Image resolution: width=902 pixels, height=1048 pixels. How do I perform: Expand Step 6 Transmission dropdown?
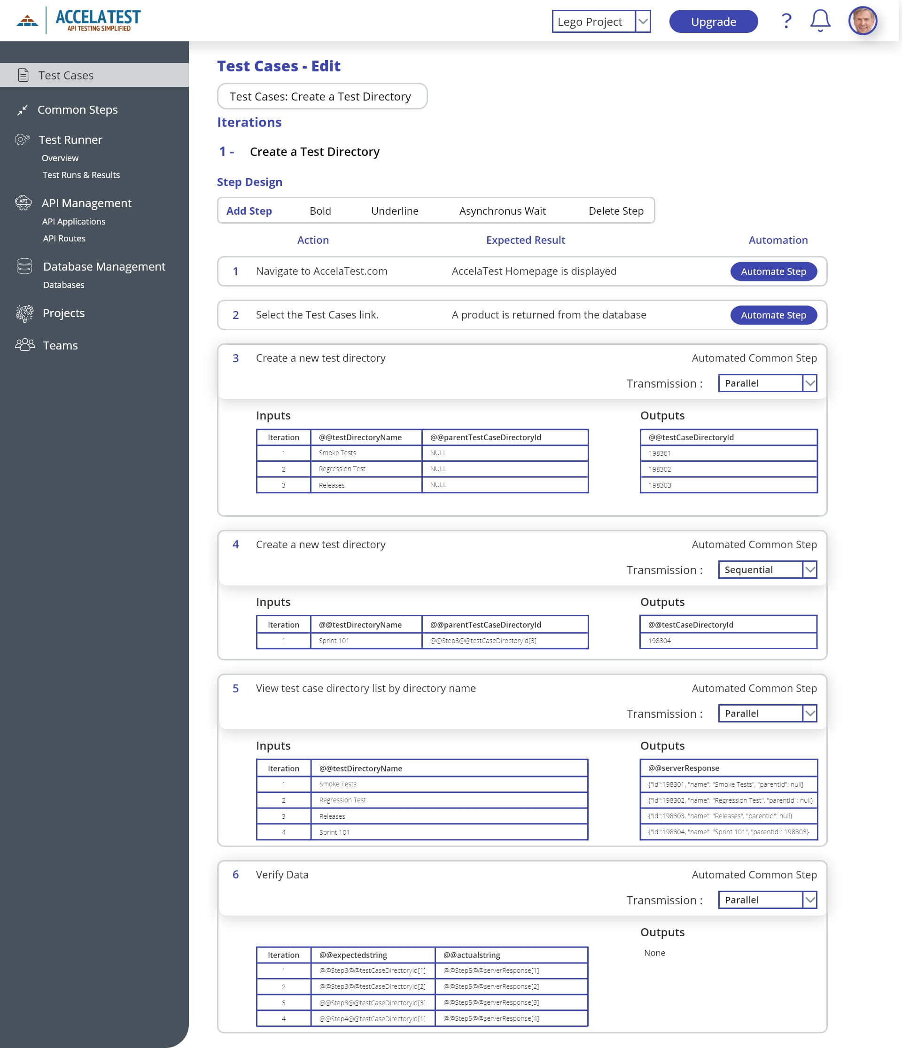[810, 899]
